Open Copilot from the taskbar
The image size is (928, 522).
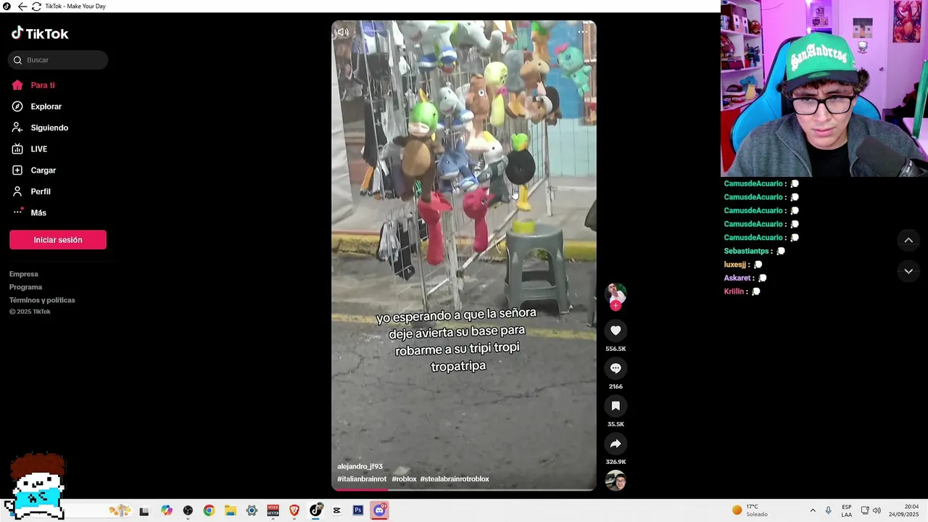[x=167, y=511]
